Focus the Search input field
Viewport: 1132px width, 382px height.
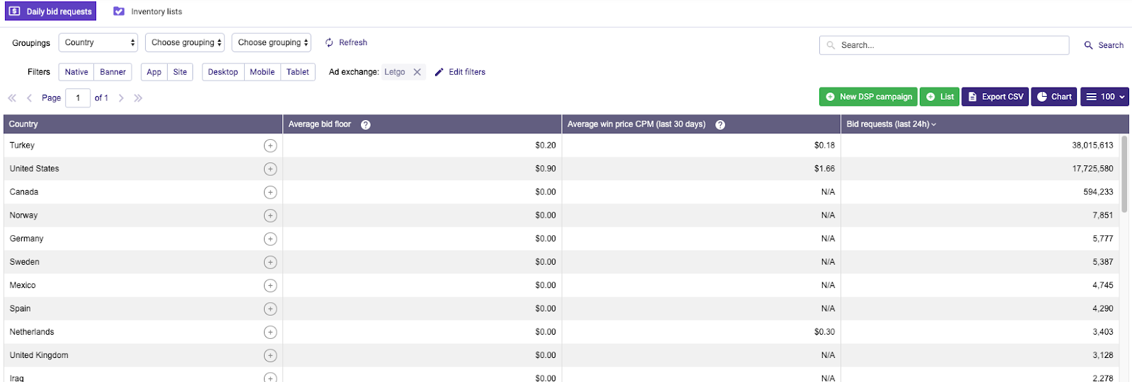[x=944, y=45]
